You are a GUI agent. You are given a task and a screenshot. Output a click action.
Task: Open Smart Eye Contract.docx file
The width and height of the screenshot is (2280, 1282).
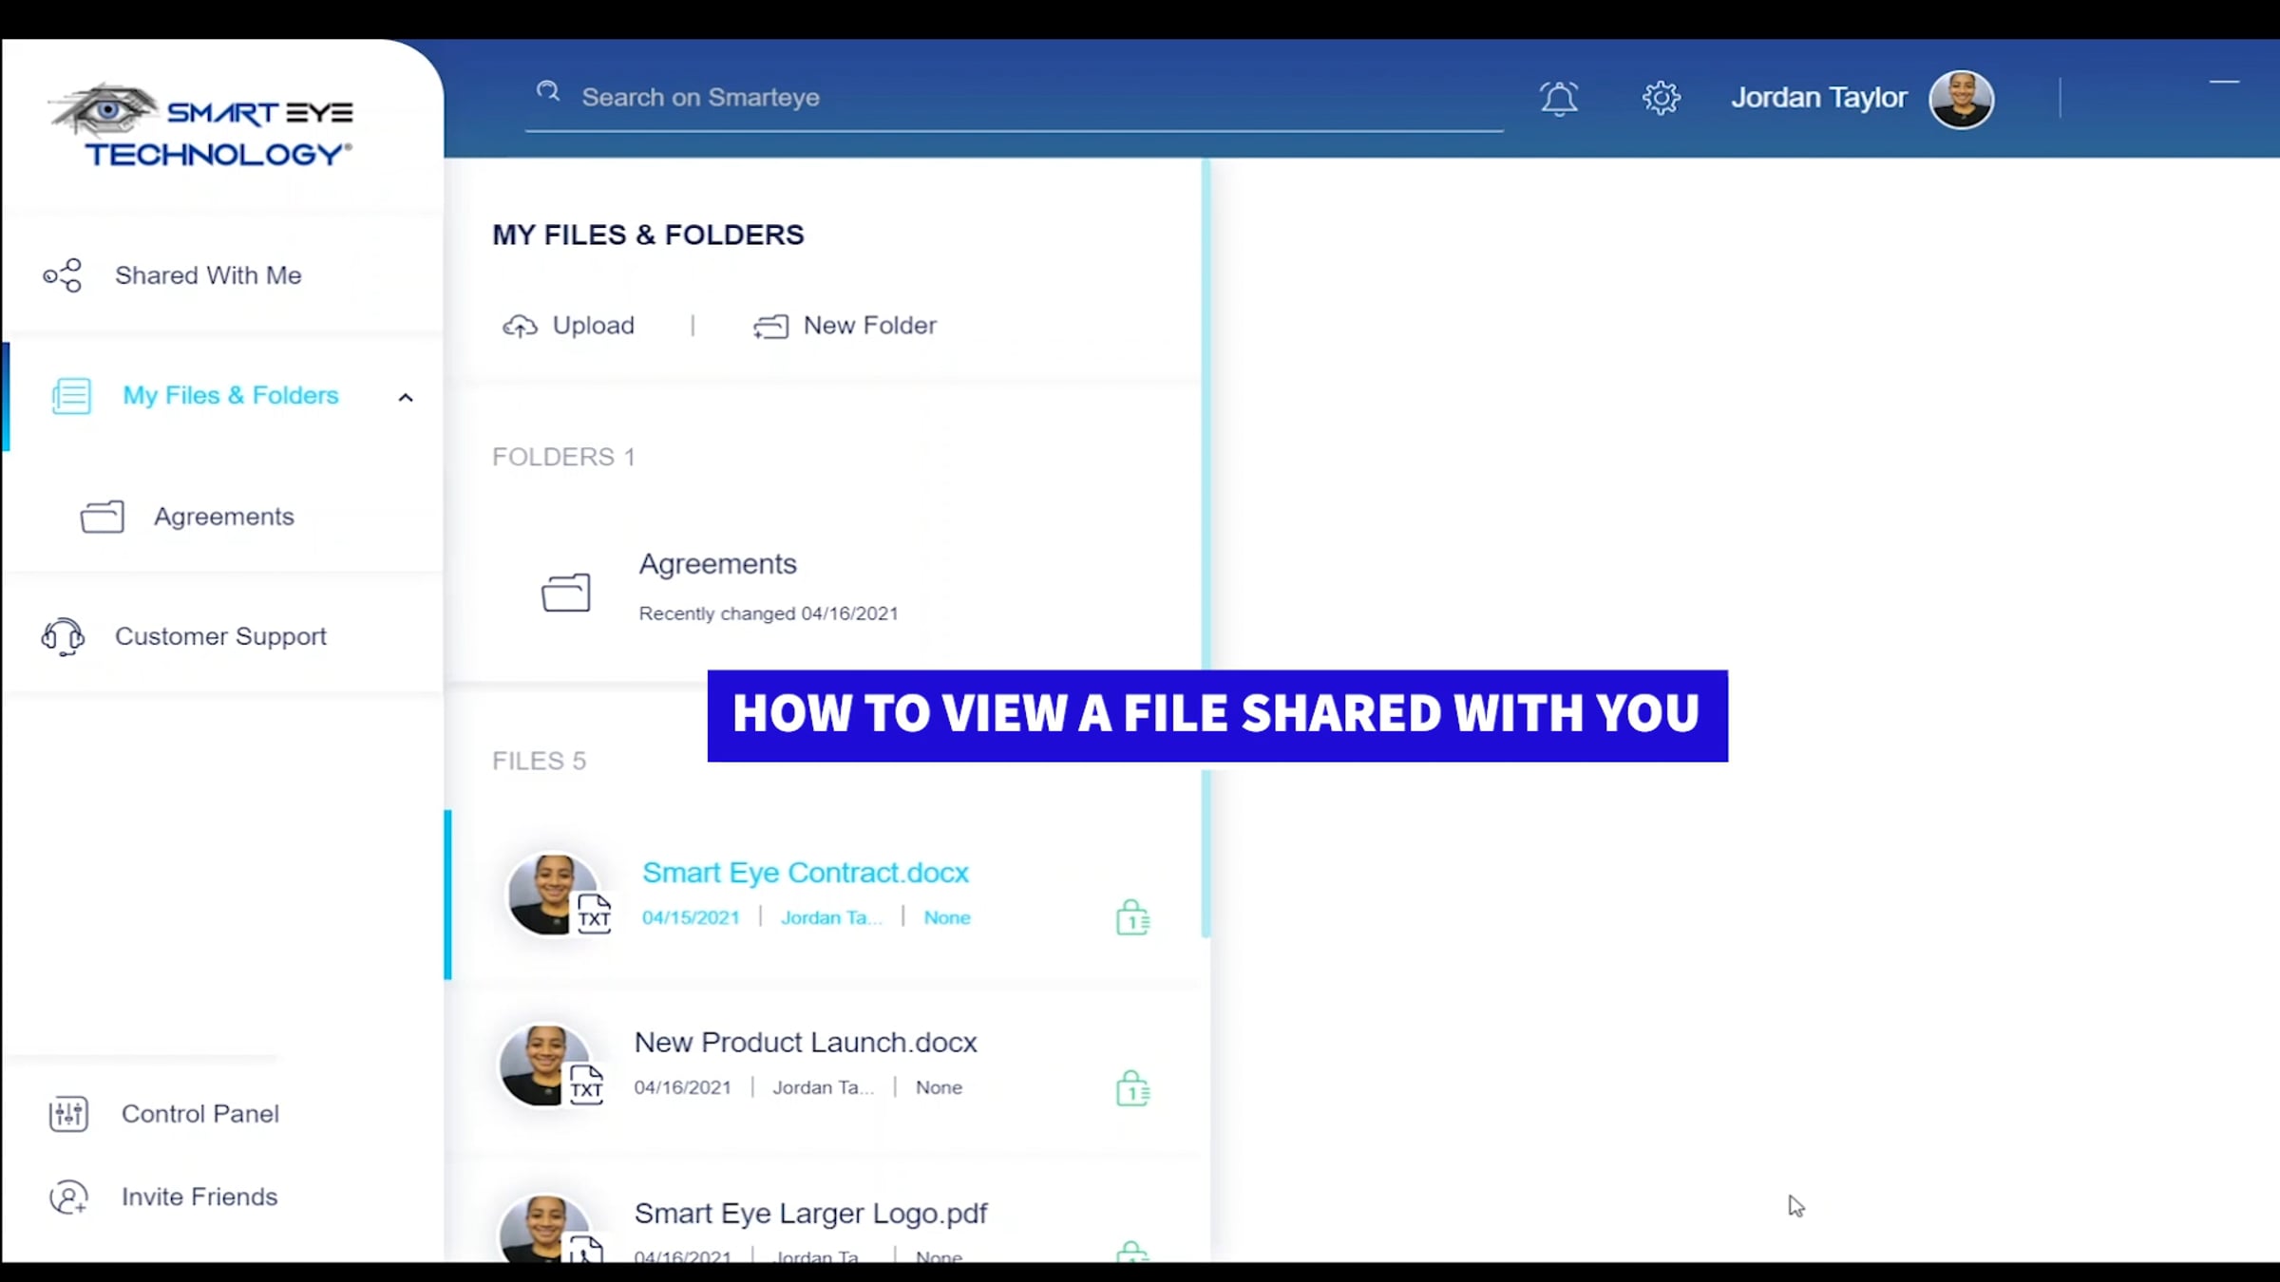click(805, 873)
